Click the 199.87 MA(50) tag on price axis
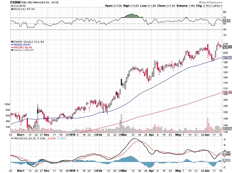The height and width of the screenshot is (173, 232). point(227,58)
